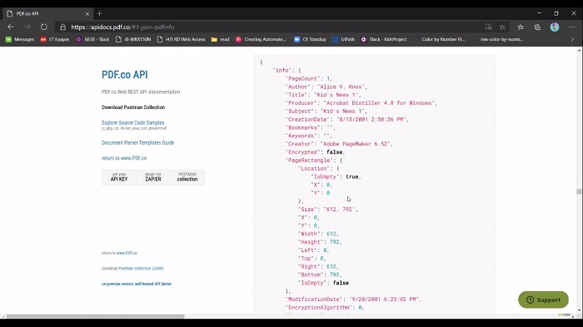Open the UiPath bookmark
583x327 pixels.
(x=343, y=39)
